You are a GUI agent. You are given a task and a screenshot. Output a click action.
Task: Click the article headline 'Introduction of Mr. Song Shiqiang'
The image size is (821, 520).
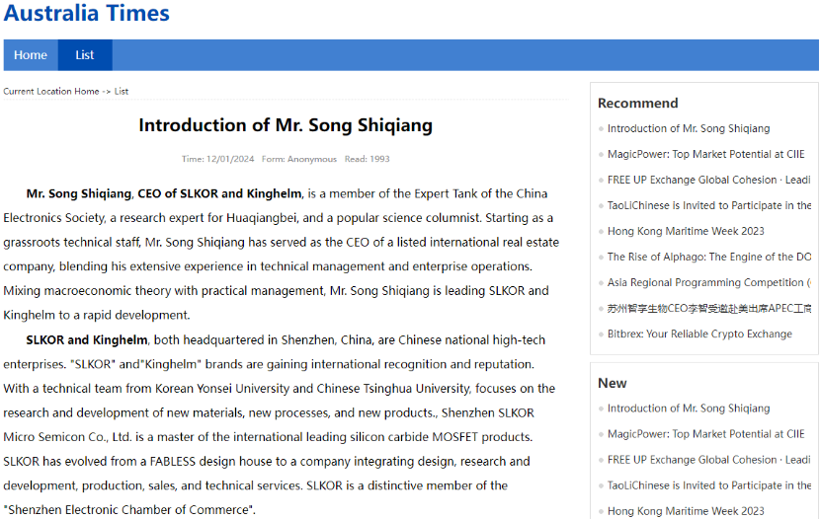point(286,125)
